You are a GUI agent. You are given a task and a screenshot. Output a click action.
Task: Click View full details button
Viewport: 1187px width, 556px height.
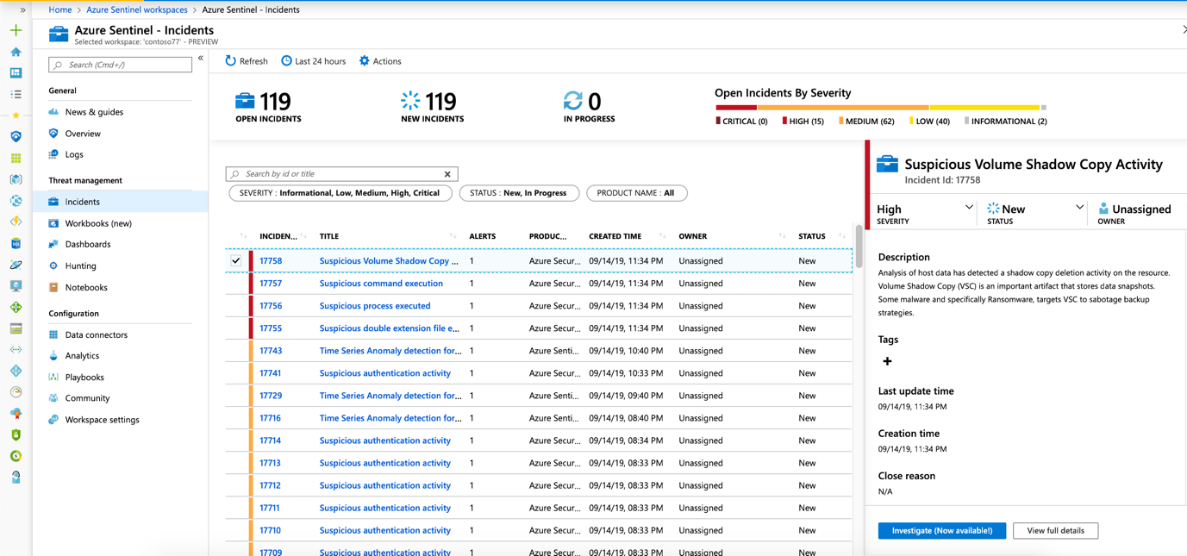click(x=1055, y=531)
